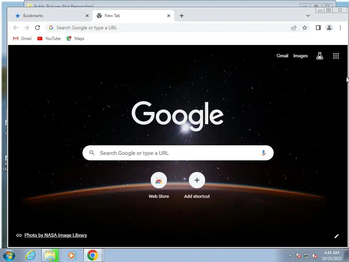349x262 pixels.
Task: Open Chrome's three-dot menu
Action: (x=340, y=28)
